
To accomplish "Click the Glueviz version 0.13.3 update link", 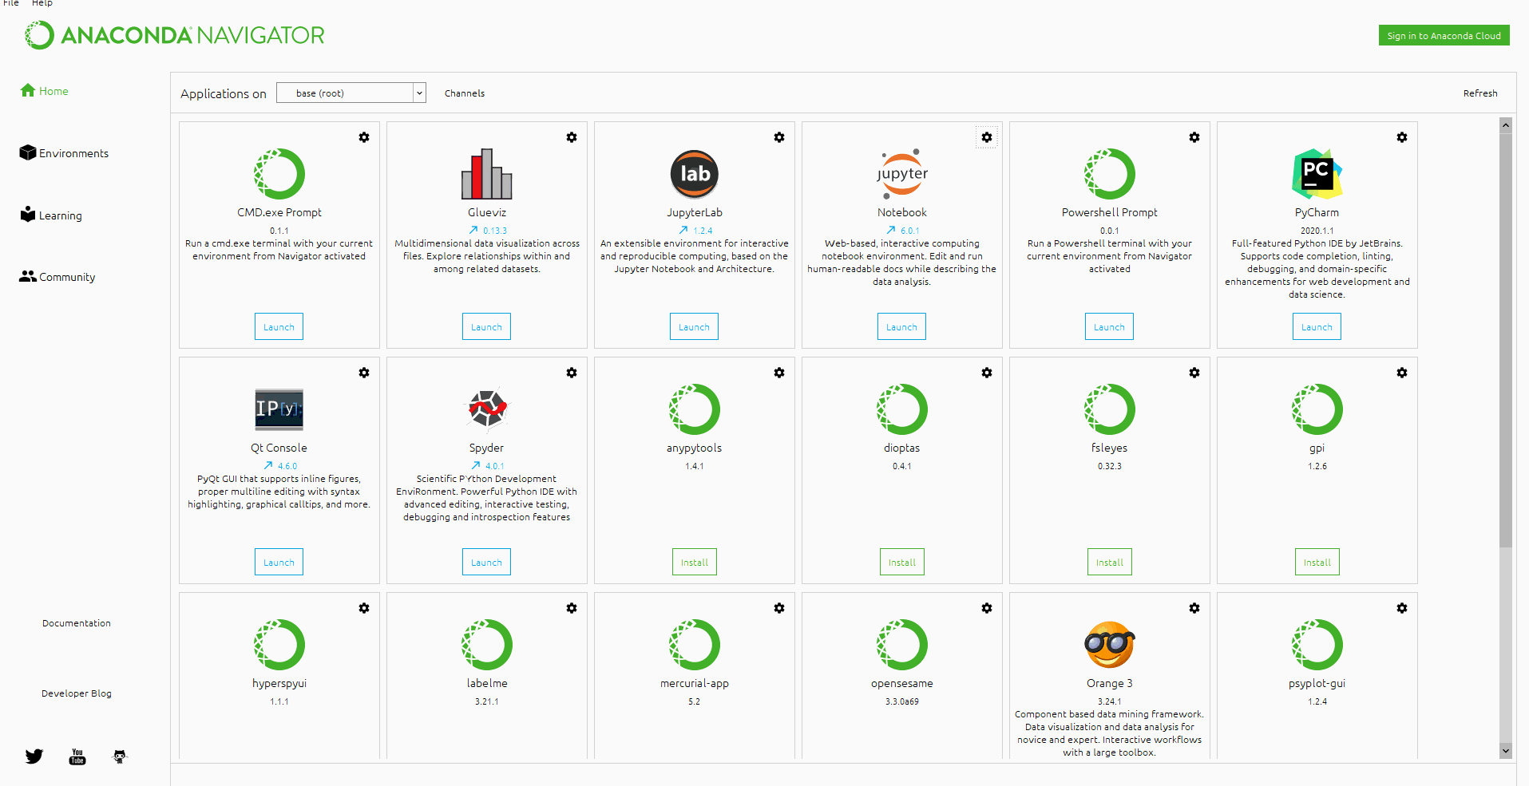I will click(487, 231).
